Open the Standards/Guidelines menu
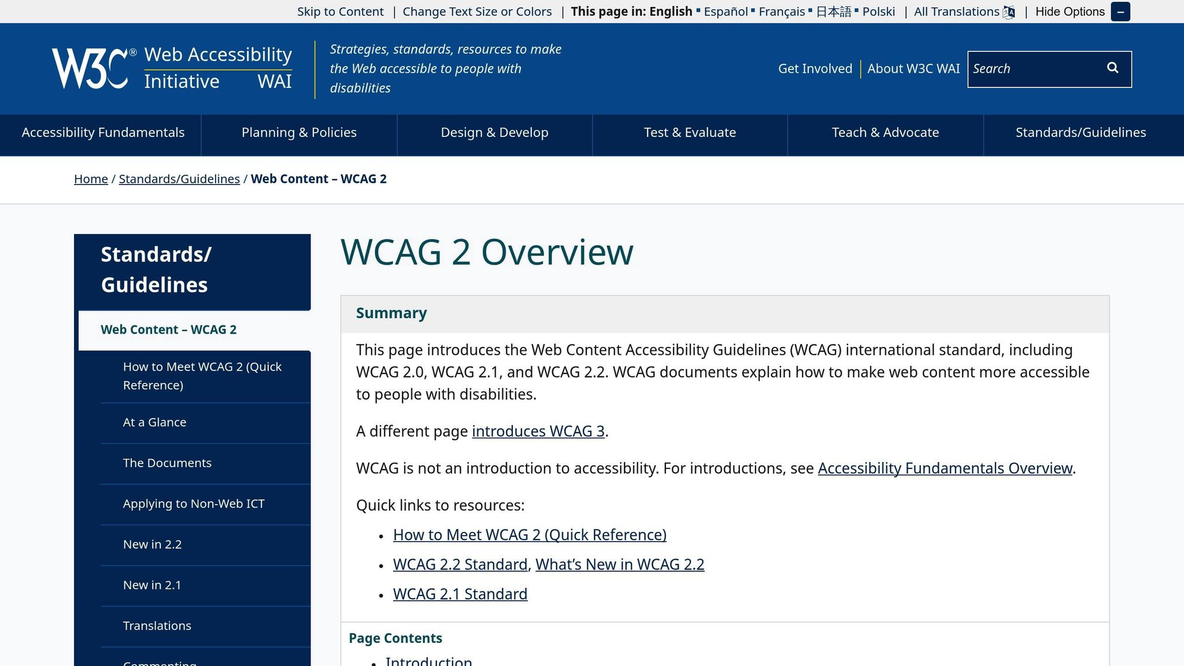This screenshot has height=666, width=1184. (x=1080, y=133)
